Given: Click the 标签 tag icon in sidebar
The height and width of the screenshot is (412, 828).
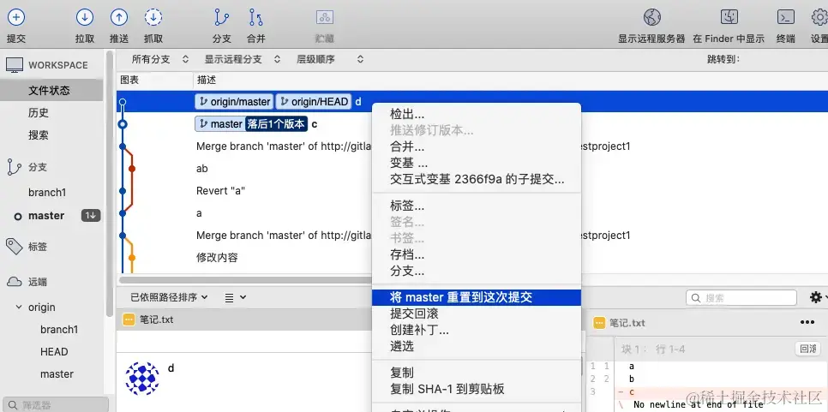Looking at the screenshot, I should [x=14, y=247].
